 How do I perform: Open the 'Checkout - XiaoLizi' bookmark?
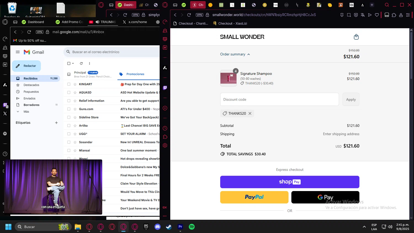[230, 23]
